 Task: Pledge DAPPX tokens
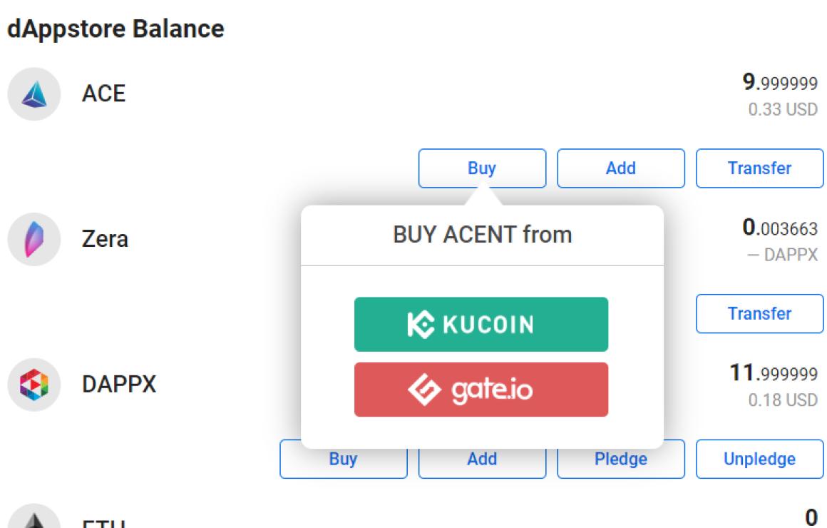pos(621,459)
